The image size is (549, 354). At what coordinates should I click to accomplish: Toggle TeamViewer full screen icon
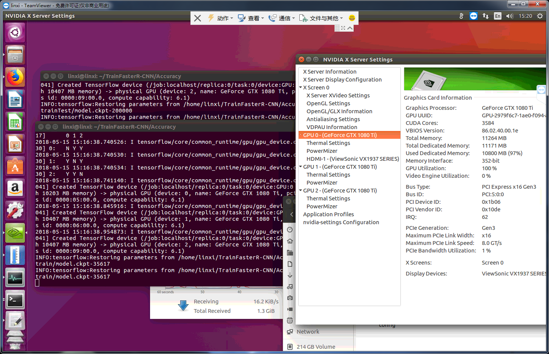point(343,28)
